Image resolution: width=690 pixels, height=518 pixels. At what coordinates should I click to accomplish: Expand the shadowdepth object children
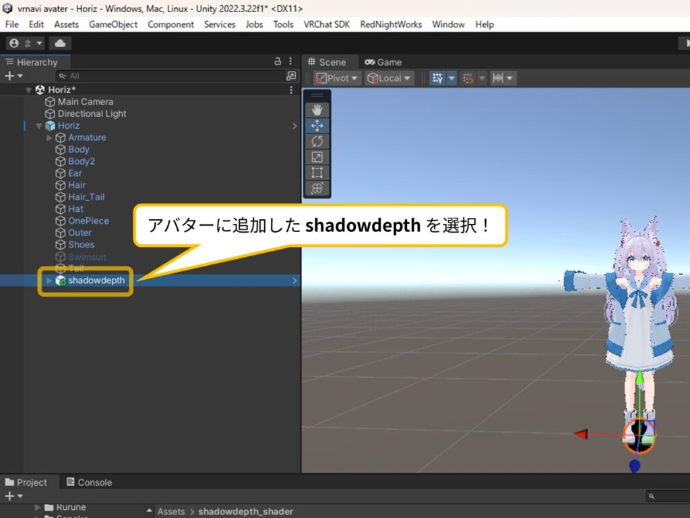[49, 281]
